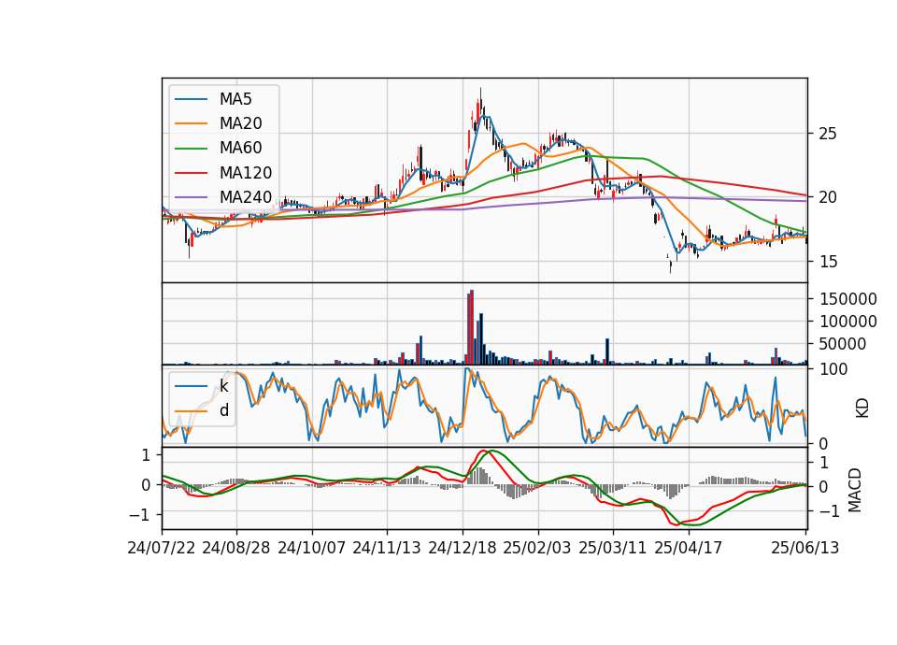The image size is (897, 645).
Task: Click the MA60 legend label
Action: click(x=240, y=148)
